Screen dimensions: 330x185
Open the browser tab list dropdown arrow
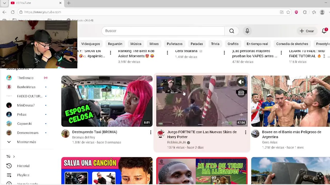click(x=4, y=3)
